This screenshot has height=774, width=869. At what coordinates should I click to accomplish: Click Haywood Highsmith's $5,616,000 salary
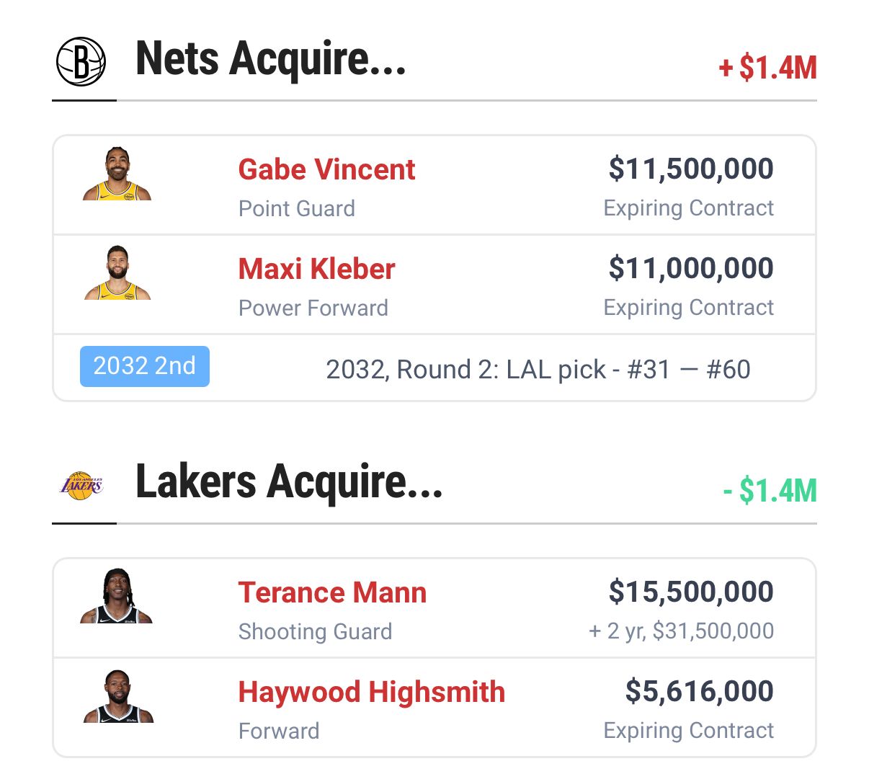point(699,691)
